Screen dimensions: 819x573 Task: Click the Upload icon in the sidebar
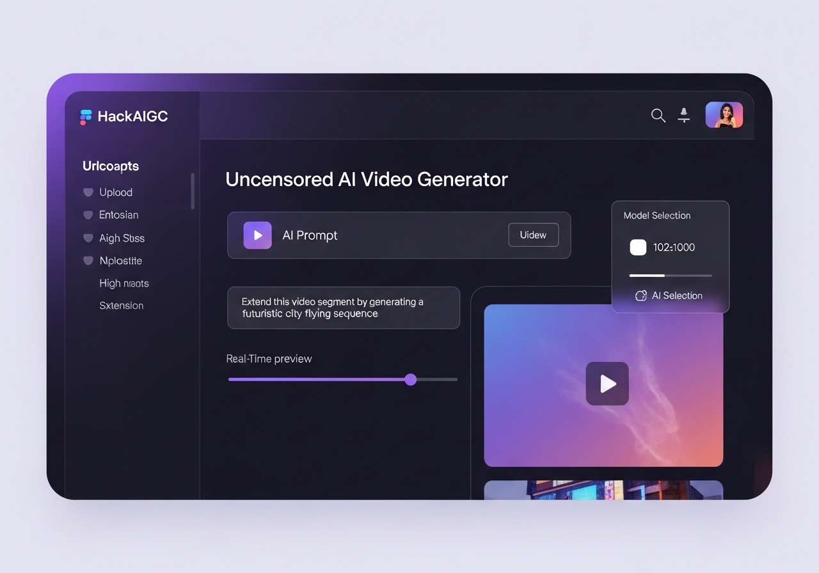point(88,192)
